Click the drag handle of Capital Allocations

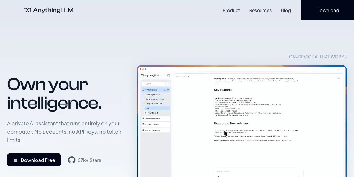click(x=143, y=130)
